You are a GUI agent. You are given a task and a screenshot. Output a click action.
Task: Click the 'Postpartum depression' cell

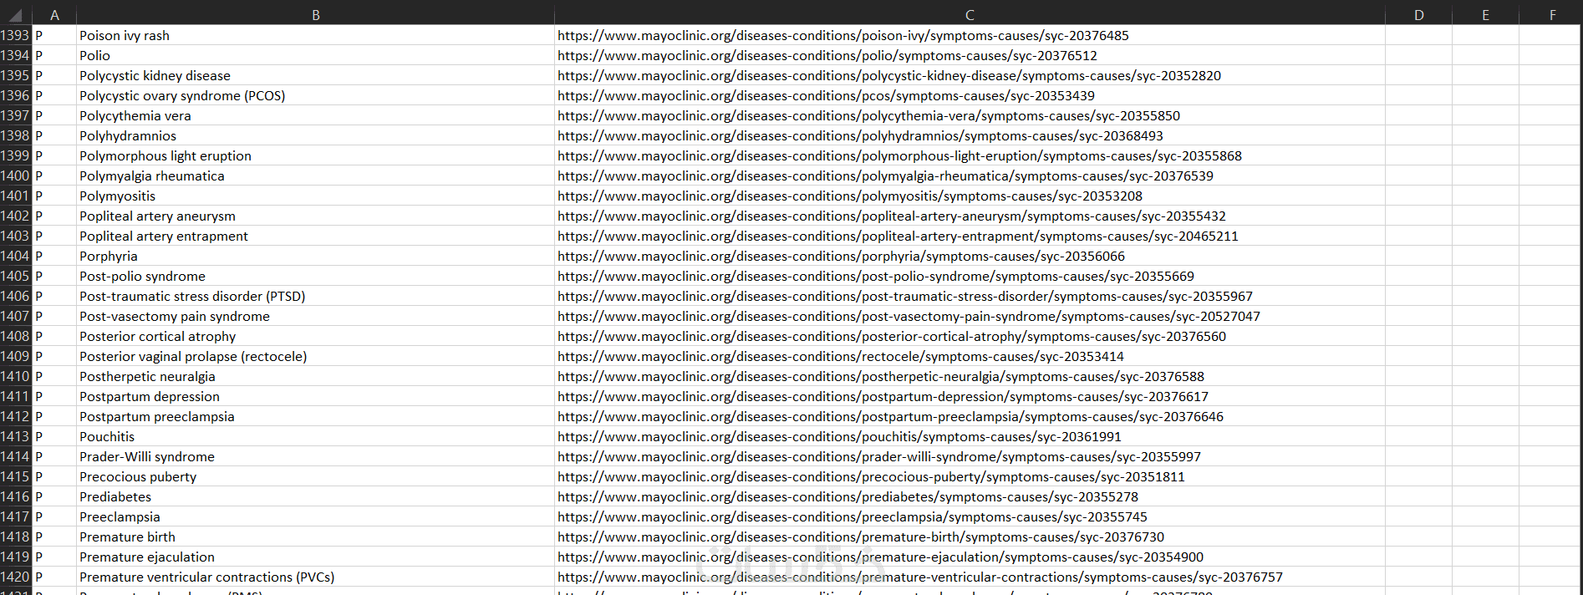pyautogui.click(x=315, y=396)
